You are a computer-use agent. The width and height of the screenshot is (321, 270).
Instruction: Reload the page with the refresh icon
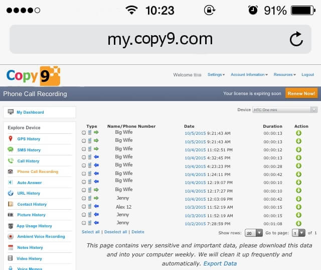pos(296,39)
